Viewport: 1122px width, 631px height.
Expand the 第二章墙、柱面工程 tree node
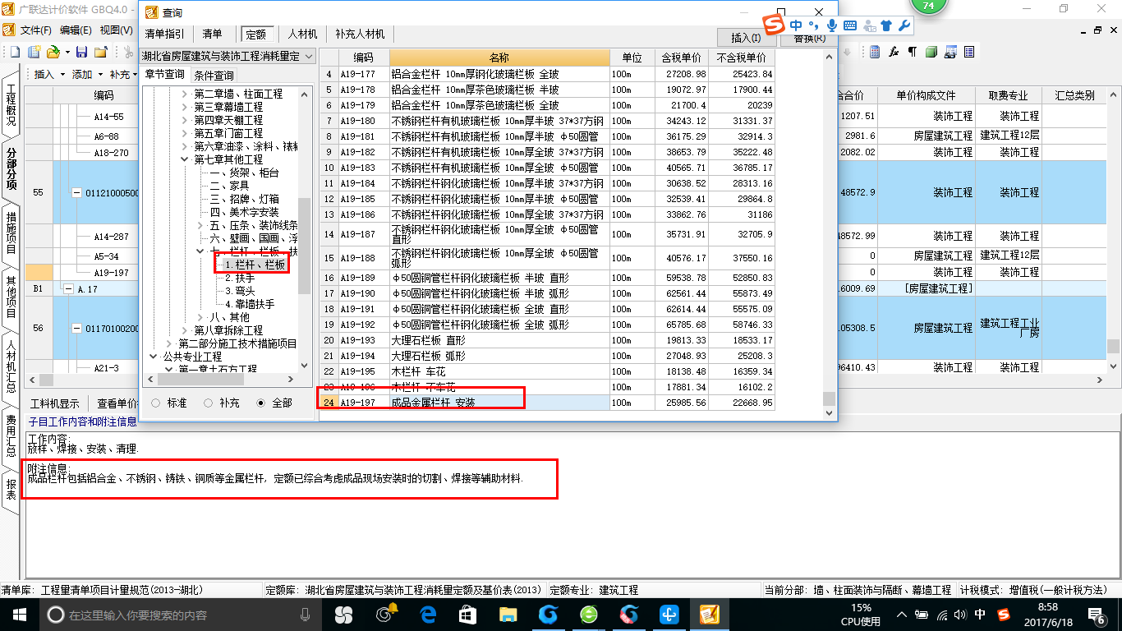point(184,94)
